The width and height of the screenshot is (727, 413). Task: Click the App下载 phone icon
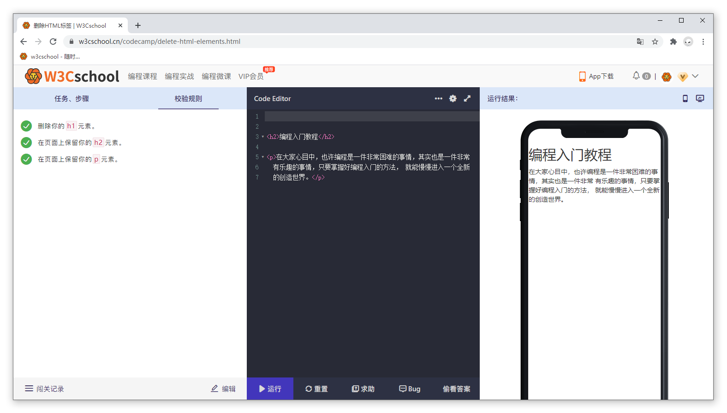[582, 76]
